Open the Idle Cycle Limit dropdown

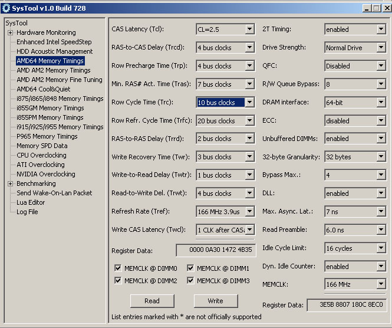[x=355, y=248]
